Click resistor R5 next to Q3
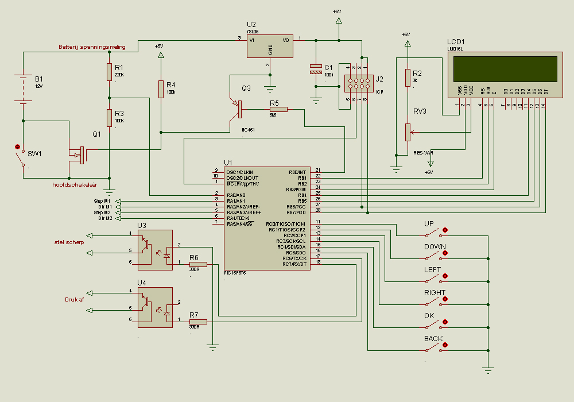 pyautogui.click(x=278, y=109)
